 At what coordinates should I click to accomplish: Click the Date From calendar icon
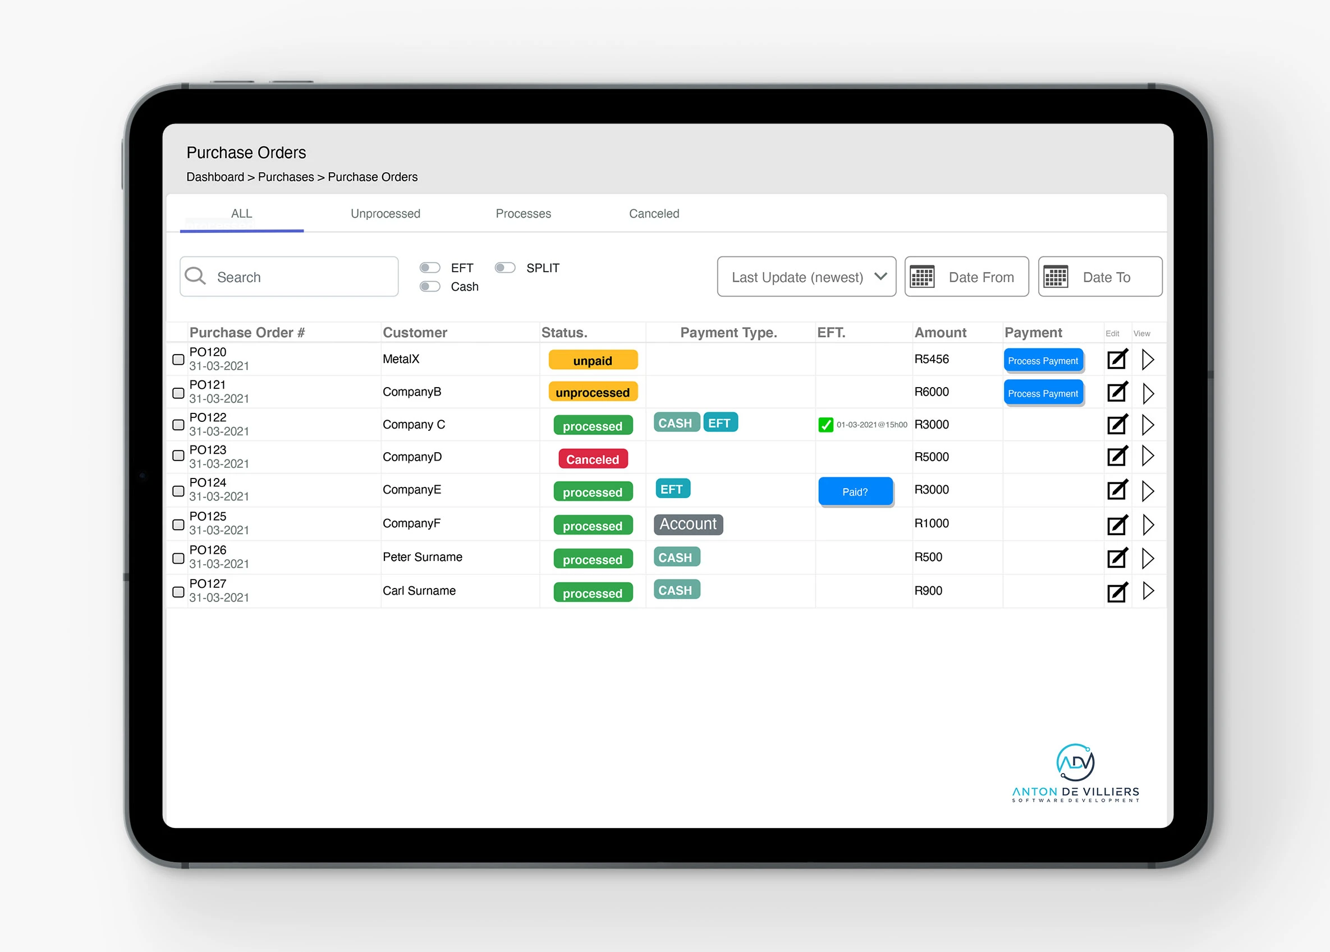[x=922, y=277]
